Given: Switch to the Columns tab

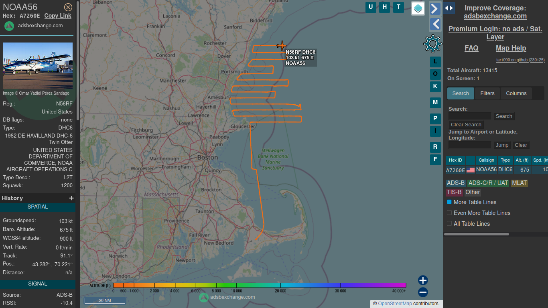Looking at the screenshot, I should pyautogui.click(x=516, y=93).
